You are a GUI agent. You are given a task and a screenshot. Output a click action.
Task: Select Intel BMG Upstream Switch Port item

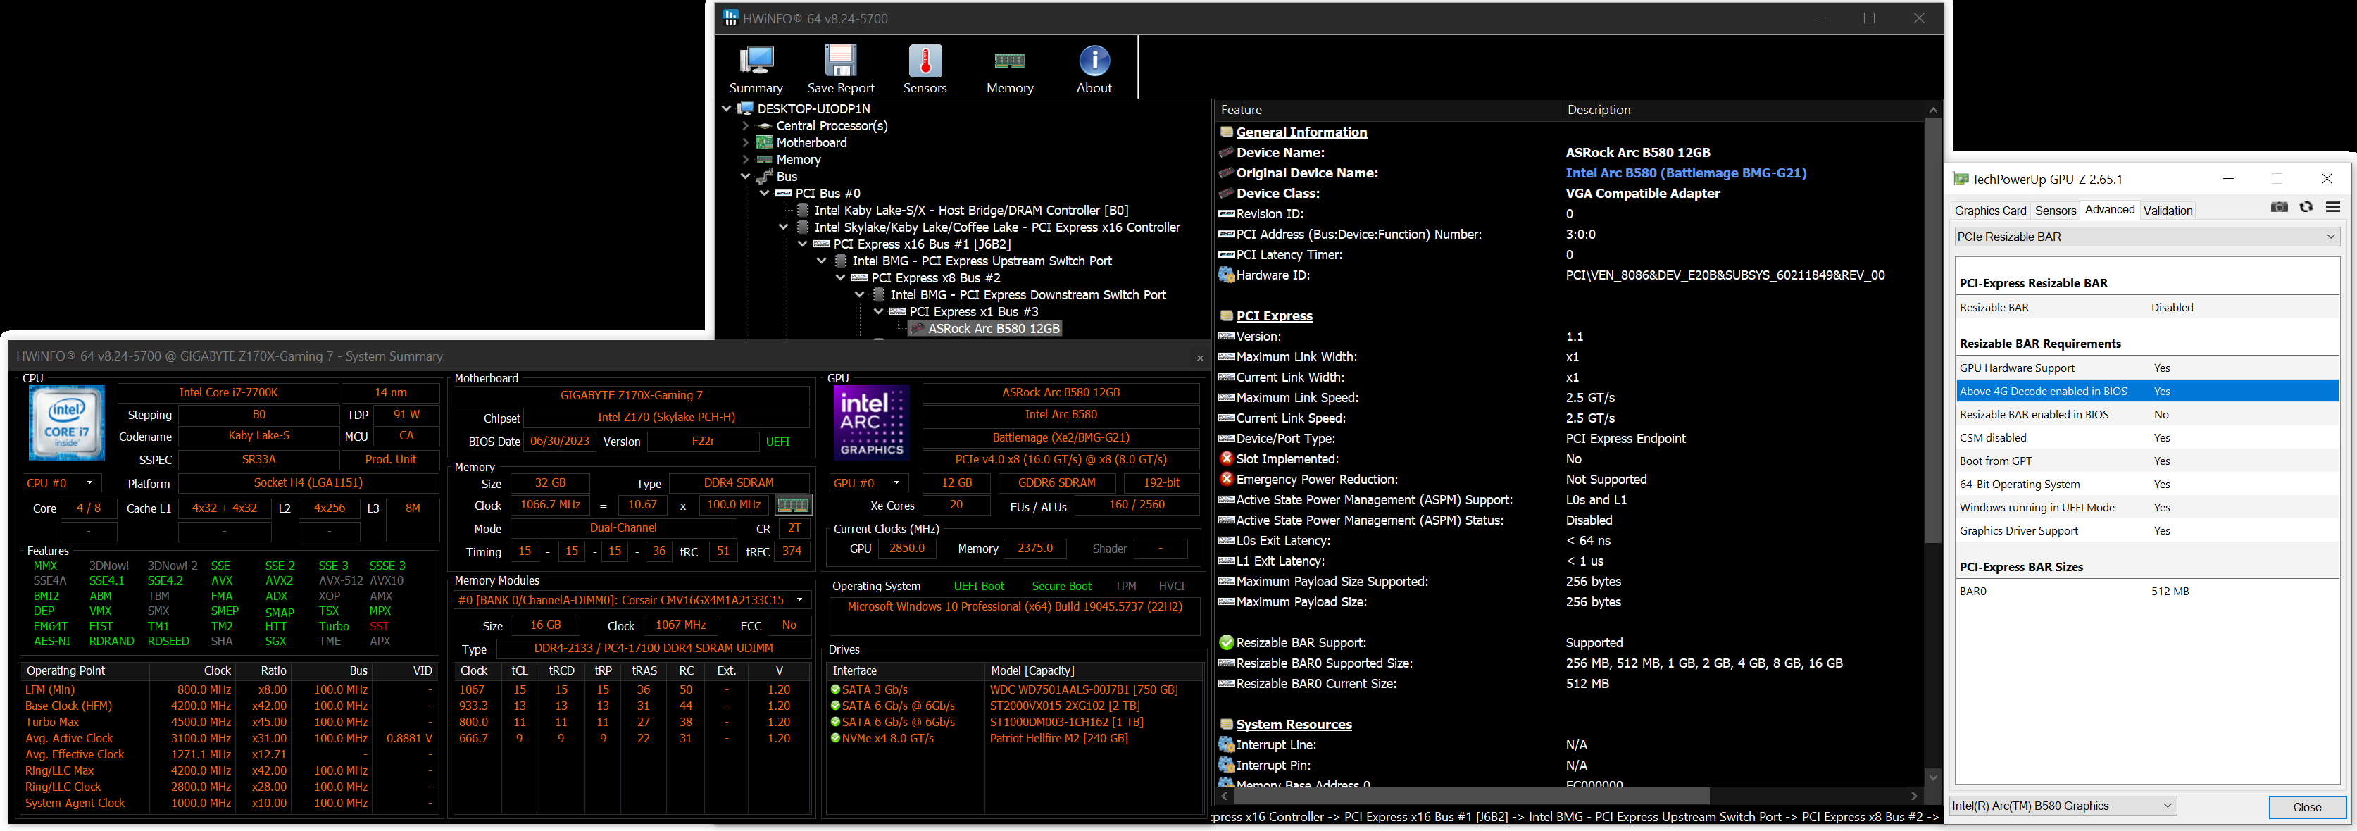point(982,261)
